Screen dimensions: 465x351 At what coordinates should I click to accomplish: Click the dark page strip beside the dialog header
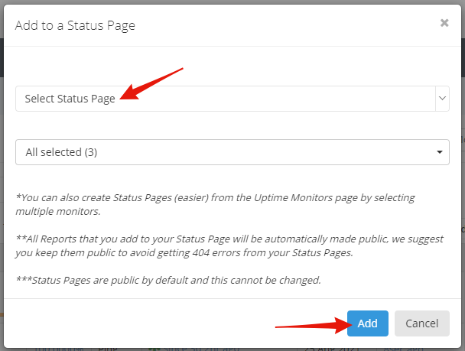coord(463,58)
